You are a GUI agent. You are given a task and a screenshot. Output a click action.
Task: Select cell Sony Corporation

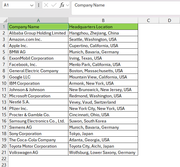[38, 133]
